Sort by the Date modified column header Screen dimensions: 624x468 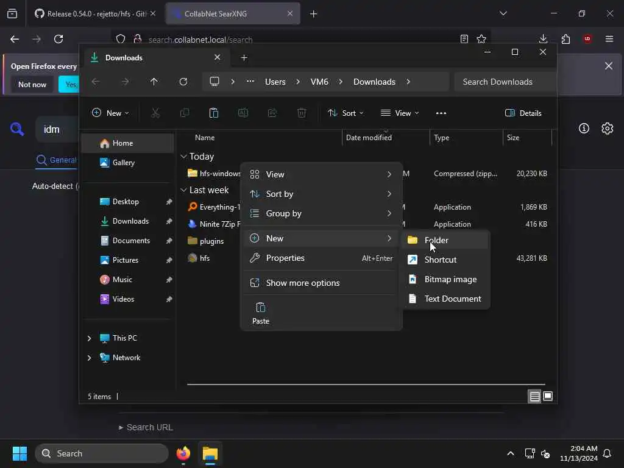click(385, 137)
